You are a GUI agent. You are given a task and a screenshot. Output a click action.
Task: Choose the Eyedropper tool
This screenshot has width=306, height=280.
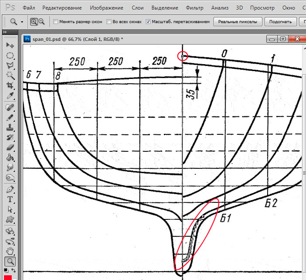tap(10, 96)
